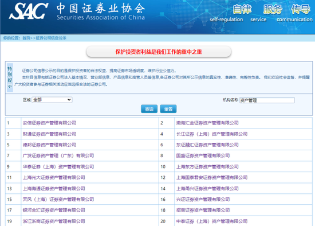Open 上海甬兴证券资产管理有限公司 link
315x226 pixels.
point(207,189)
